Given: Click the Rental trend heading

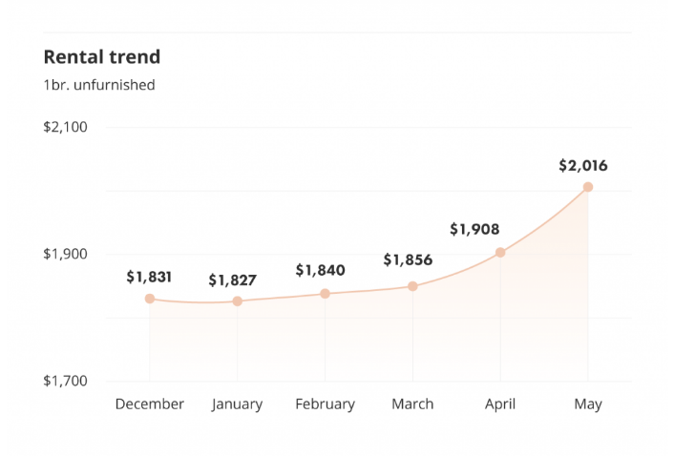Looking at the screenshot, I should (102, 56).
